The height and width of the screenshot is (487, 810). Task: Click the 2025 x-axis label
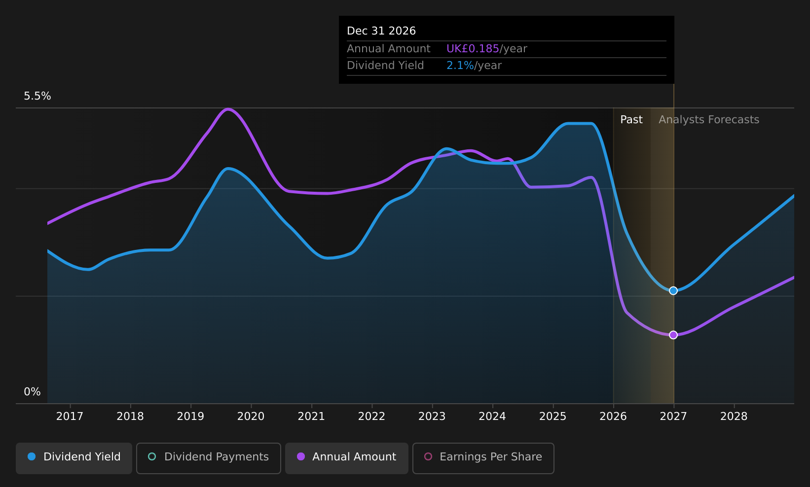click(553, 417)
